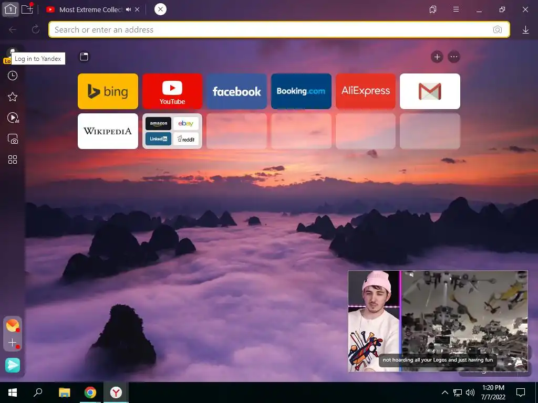Open the Yandex Mail orange icon in sidebar

(13, 325)
